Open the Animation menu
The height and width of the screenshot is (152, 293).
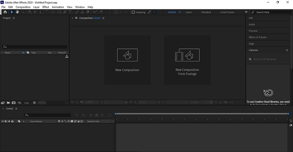point(58,7)
